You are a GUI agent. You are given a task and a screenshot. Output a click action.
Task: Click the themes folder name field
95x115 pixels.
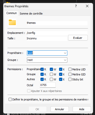(57, 23)
